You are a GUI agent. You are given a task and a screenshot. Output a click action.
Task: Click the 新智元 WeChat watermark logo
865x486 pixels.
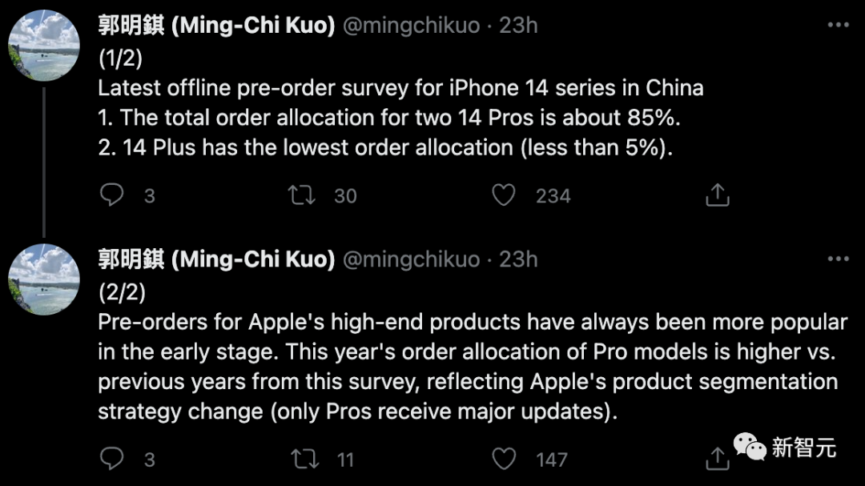pyautogui.click(x=787, y=447)
